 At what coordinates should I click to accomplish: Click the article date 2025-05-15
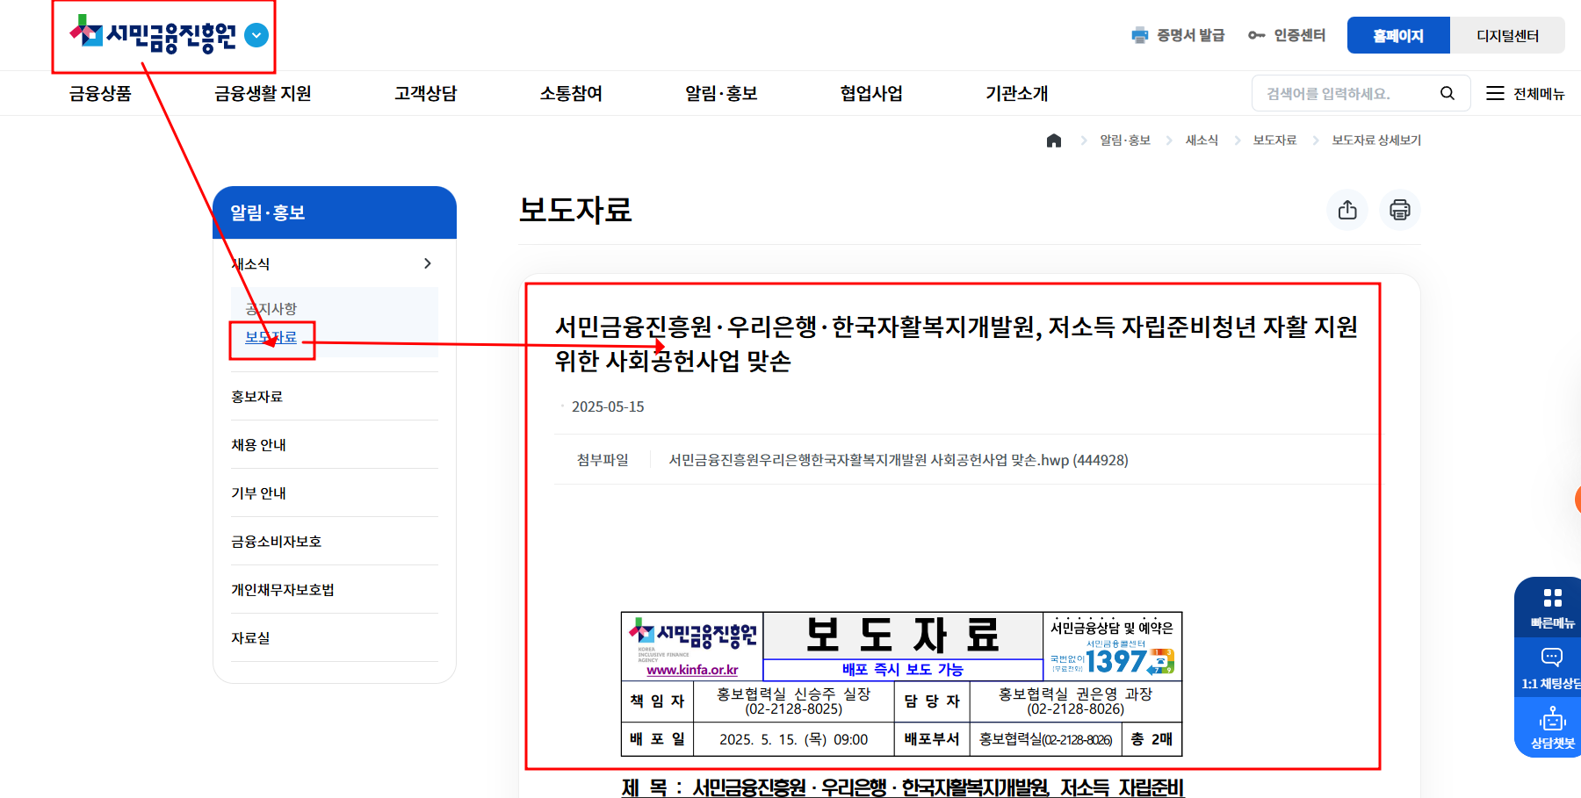608,406
